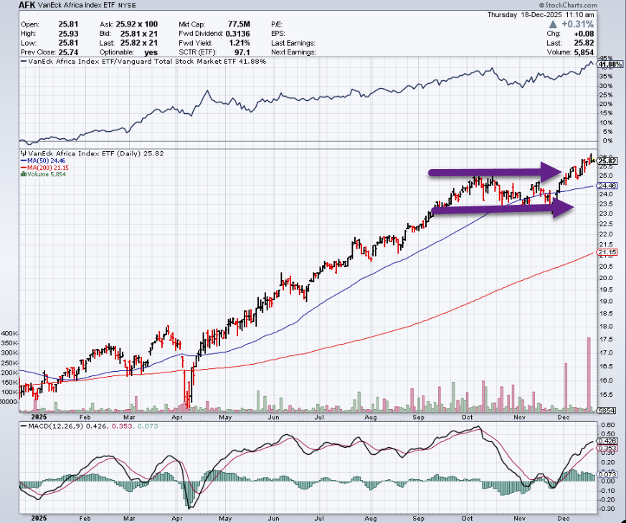Click the 5854 volume axis tag
The width and height of the screenshot is (626, 523).
tap(606, 409)
